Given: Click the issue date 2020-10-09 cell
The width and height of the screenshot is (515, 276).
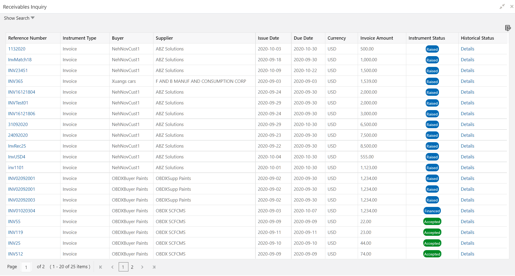Looking at the screenshot, I should tap(273, 70).
